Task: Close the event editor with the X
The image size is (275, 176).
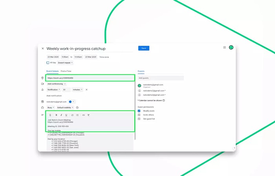Action: pos(42,48)
